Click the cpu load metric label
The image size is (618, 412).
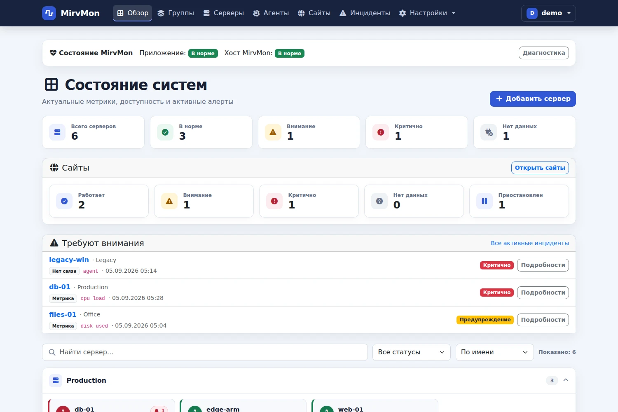tap(93, 298)
